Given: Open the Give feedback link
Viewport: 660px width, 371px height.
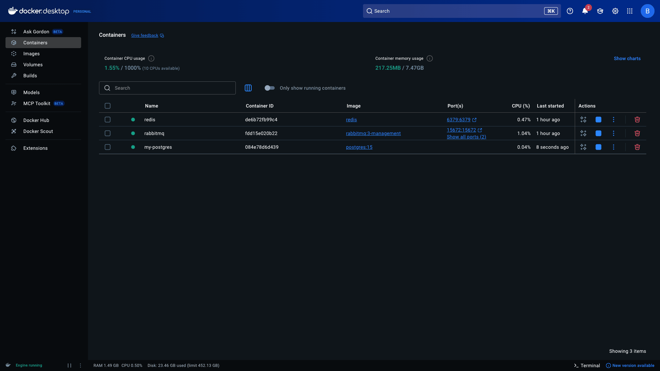Looking at the screenshot, I should pyautogui.click(x=144, y=35).
